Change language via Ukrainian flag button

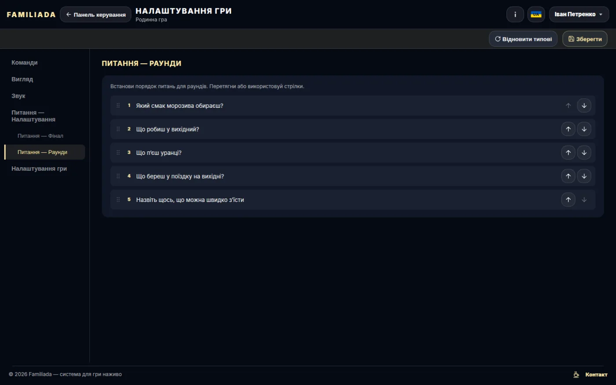[x=536, y=15]
